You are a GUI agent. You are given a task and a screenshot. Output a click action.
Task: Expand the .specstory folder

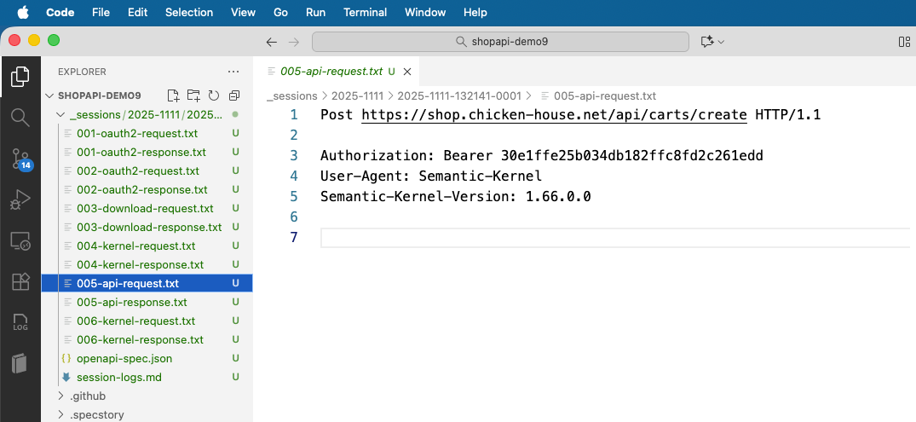92,414
